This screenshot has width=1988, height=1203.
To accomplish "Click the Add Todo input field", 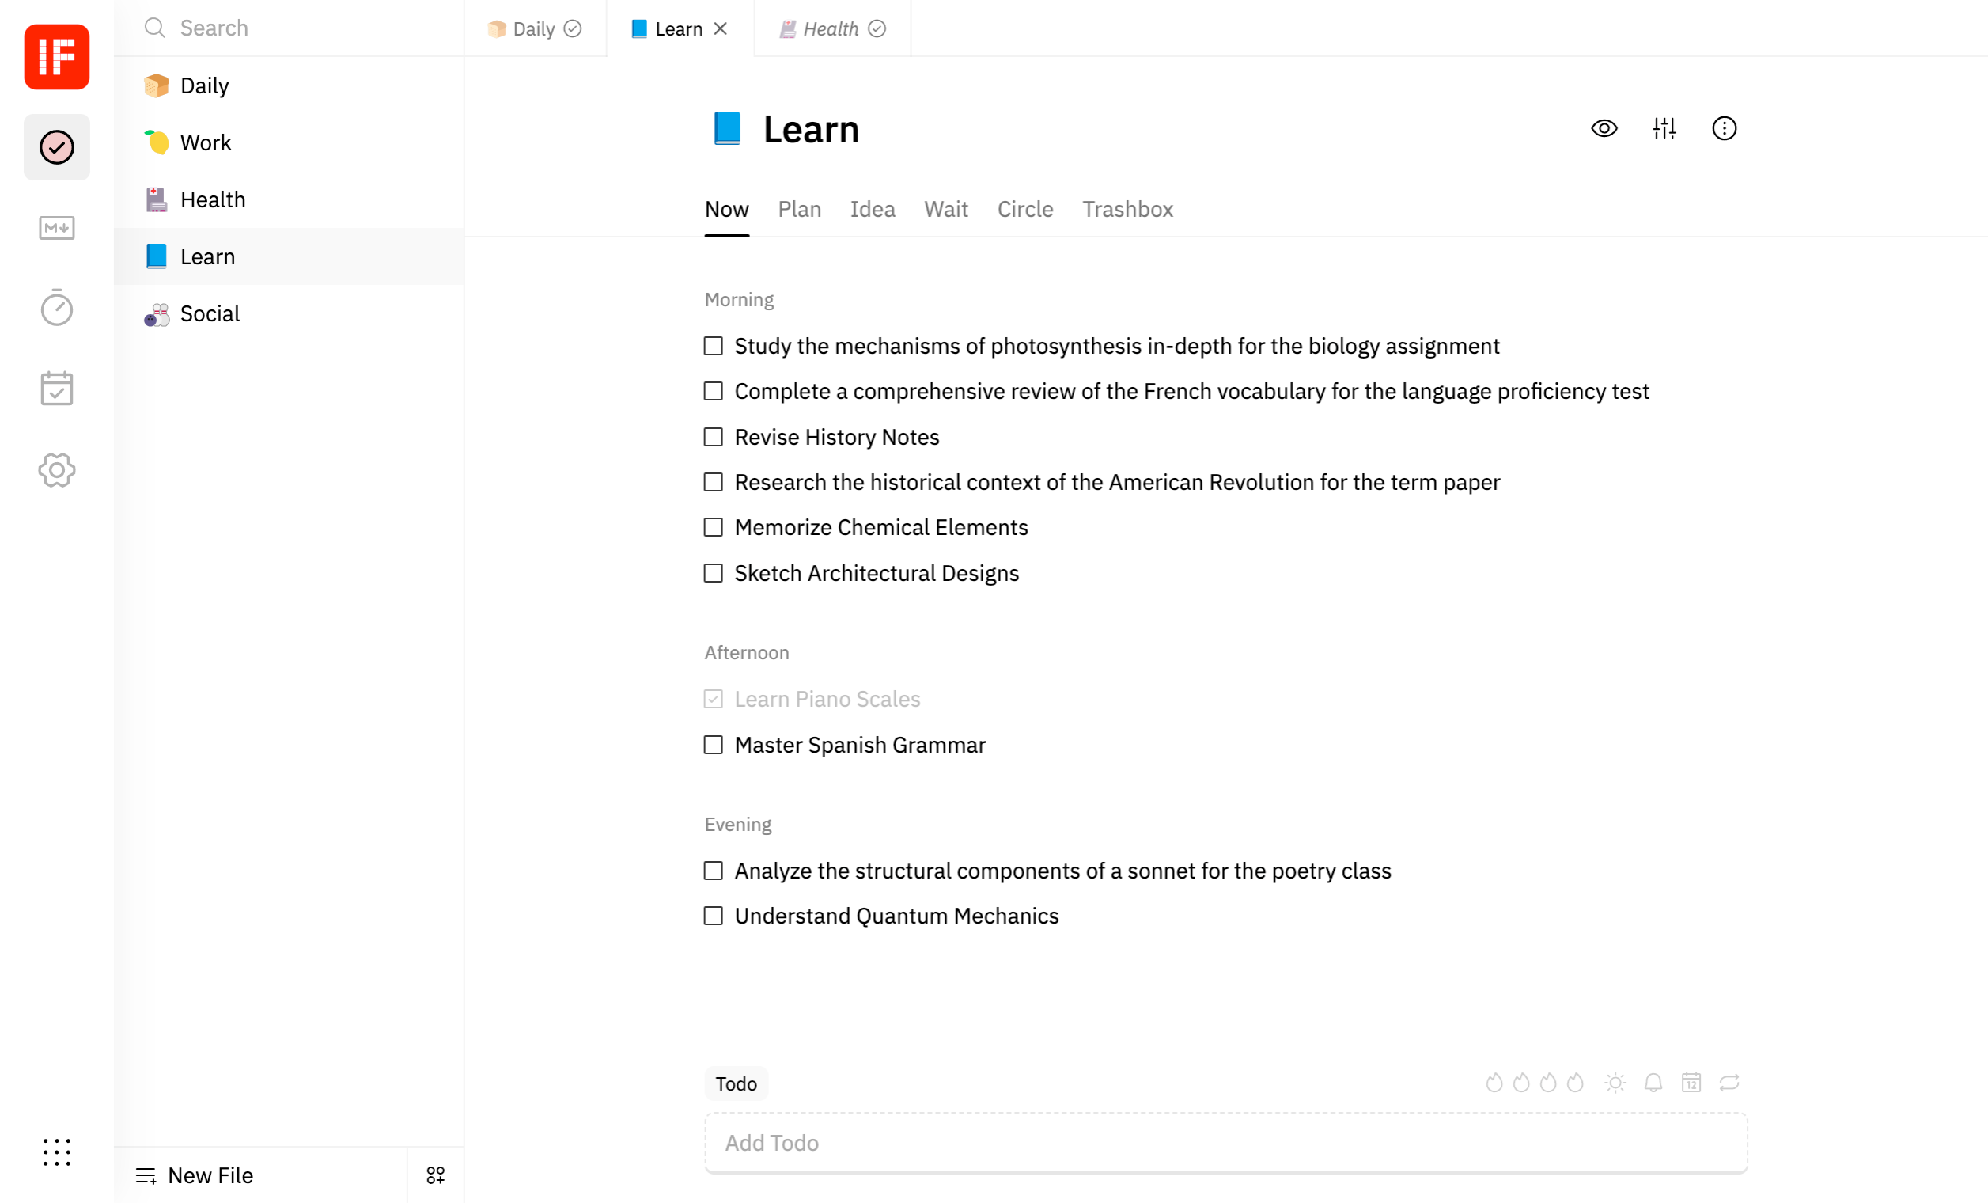I will click(1225, 1144).
